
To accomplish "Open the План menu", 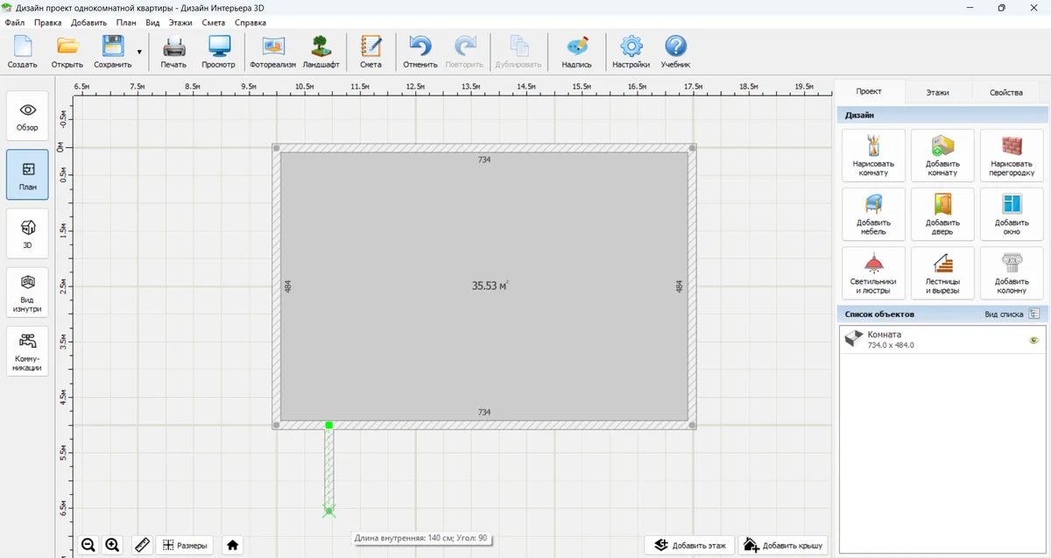I will [x=126, y=22].
